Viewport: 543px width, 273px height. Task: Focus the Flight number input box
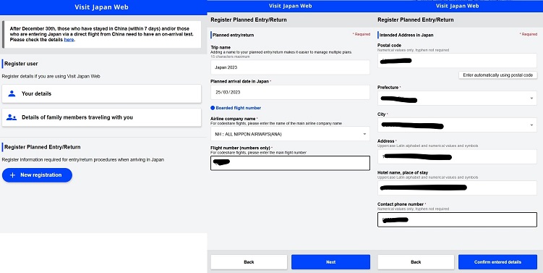(290, 163)
